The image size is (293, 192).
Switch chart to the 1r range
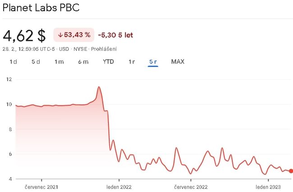131,62
